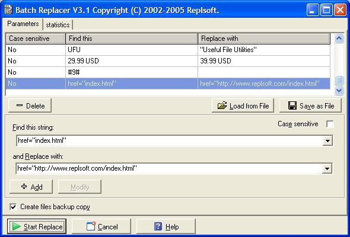Click the No cell in the 29.99 USD row
This screenshot has height=237, width=350.
tap(36, 61)
